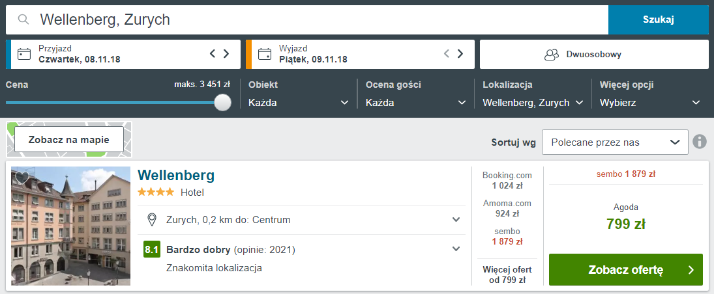Click the Dwuosobowy room type selector
Image resolution: width=714 pixels, height=294 pixels.
click(594, 54)
